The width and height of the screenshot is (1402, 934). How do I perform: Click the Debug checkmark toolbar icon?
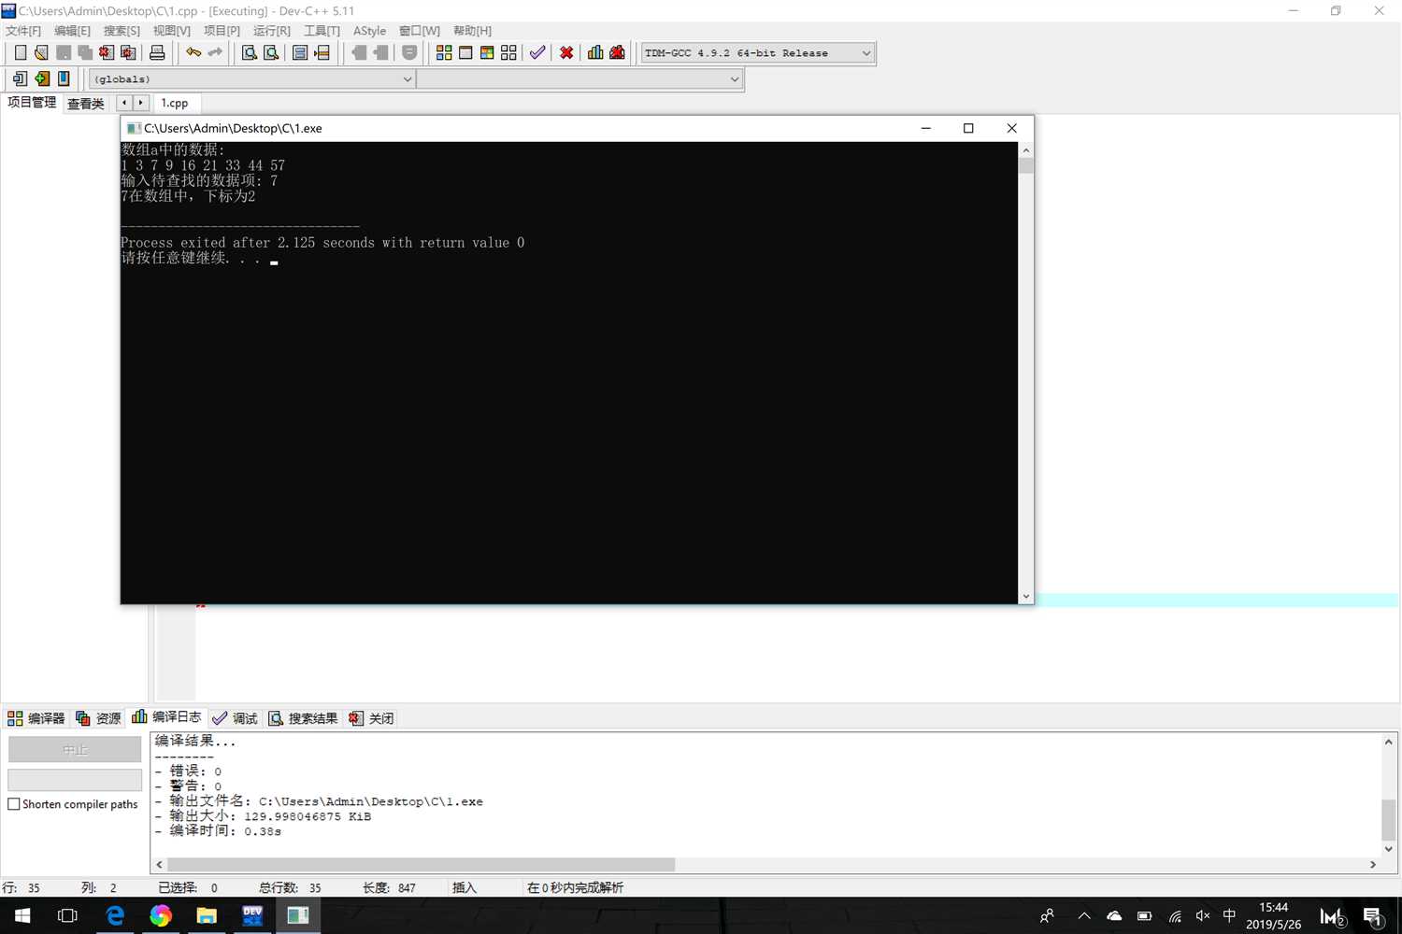(x=537, y=53)
